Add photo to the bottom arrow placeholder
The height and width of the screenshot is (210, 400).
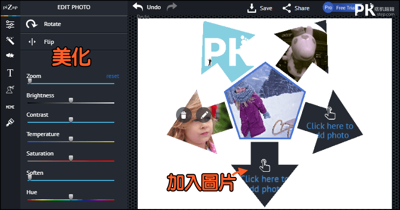pos(264,174)
